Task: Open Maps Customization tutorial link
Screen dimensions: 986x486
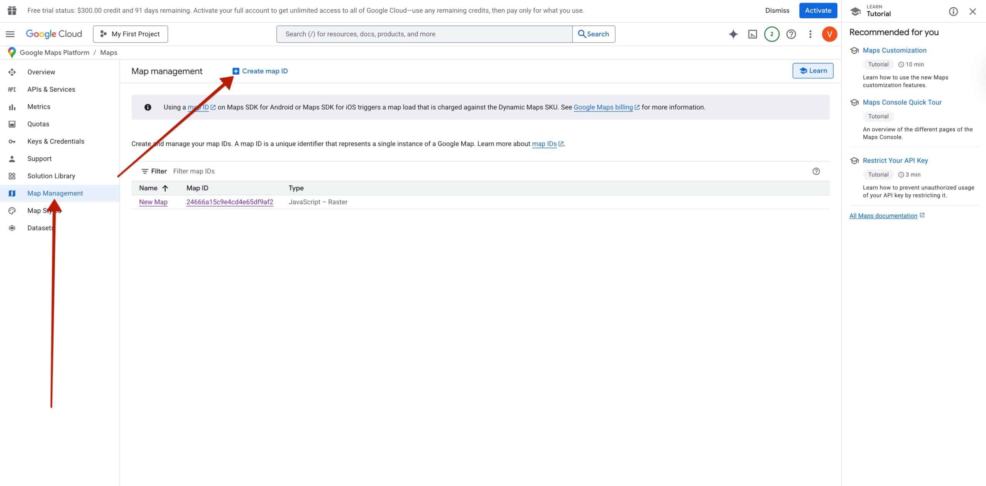Action: (x=894, y=50)
